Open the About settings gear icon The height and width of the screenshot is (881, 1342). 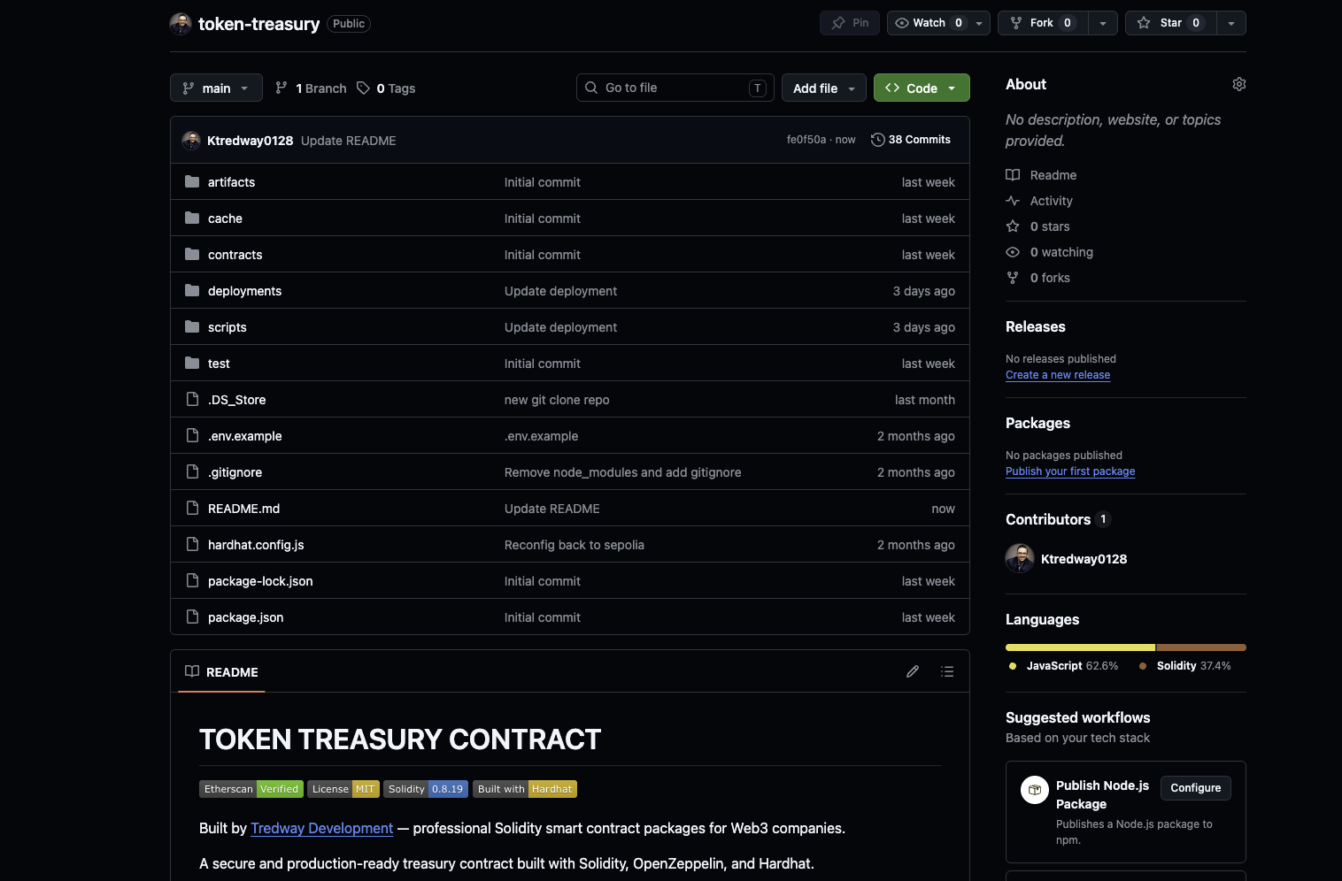[x=1239, y=84]
